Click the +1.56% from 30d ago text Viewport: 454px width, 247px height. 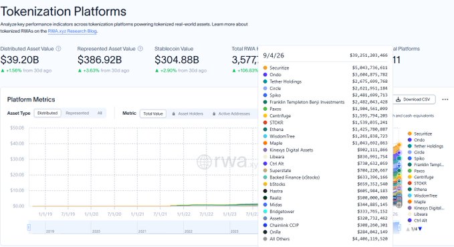tap(28, 70)
